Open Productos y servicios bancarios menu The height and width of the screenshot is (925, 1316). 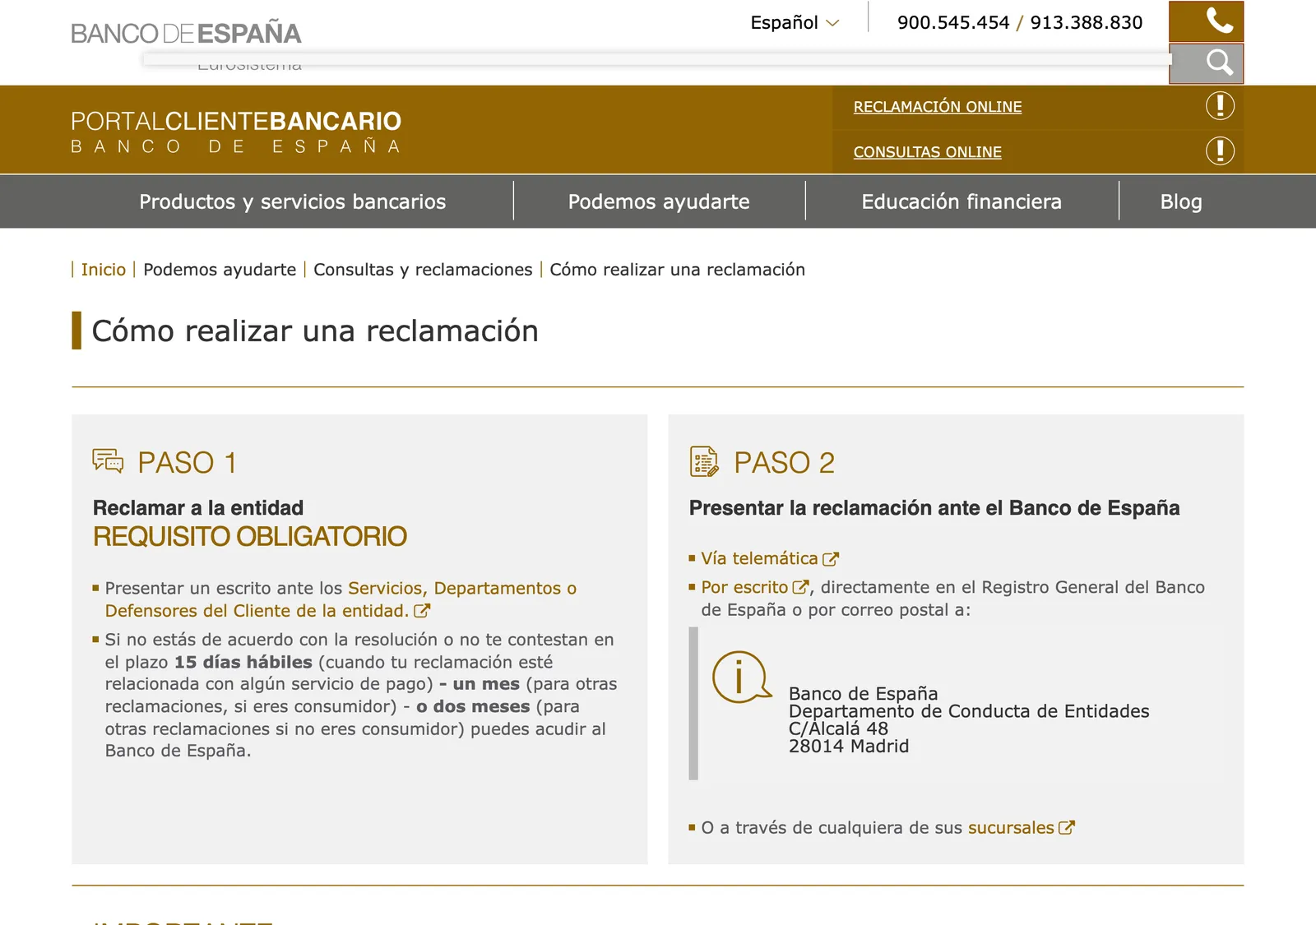[x=293, y=201]
